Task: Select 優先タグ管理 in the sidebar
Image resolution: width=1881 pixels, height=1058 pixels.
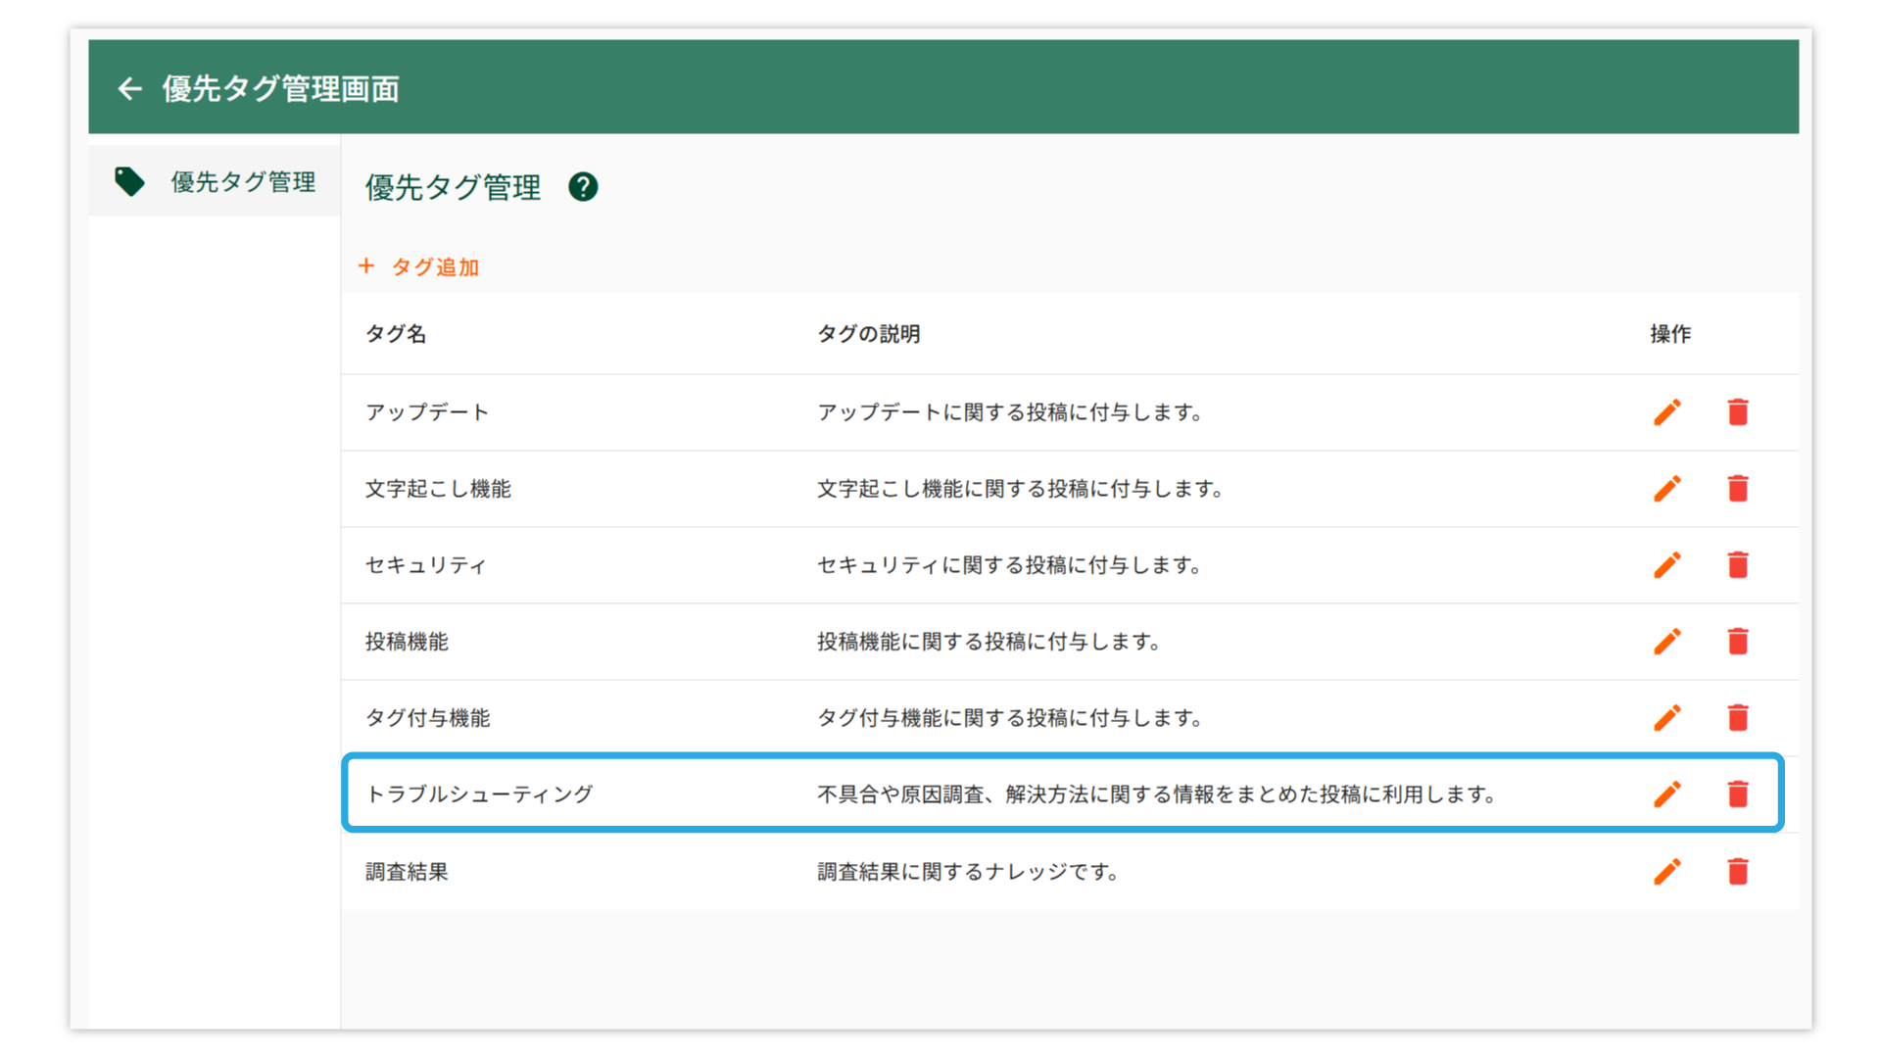Action: pos(216,182)
